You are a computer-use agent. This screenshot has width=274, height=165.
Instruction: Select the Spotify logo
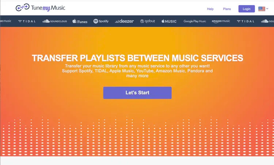point(101,21)
